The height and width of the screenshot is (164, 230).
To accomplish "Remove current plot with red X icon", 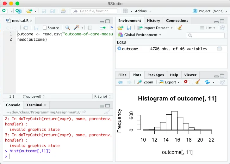I will coord(186,82).
